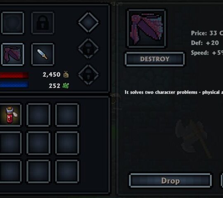The width and height of the screenshot is (223, 198).
Task: Select the empty equipment slot above the scarf
Action: [12, 23]
